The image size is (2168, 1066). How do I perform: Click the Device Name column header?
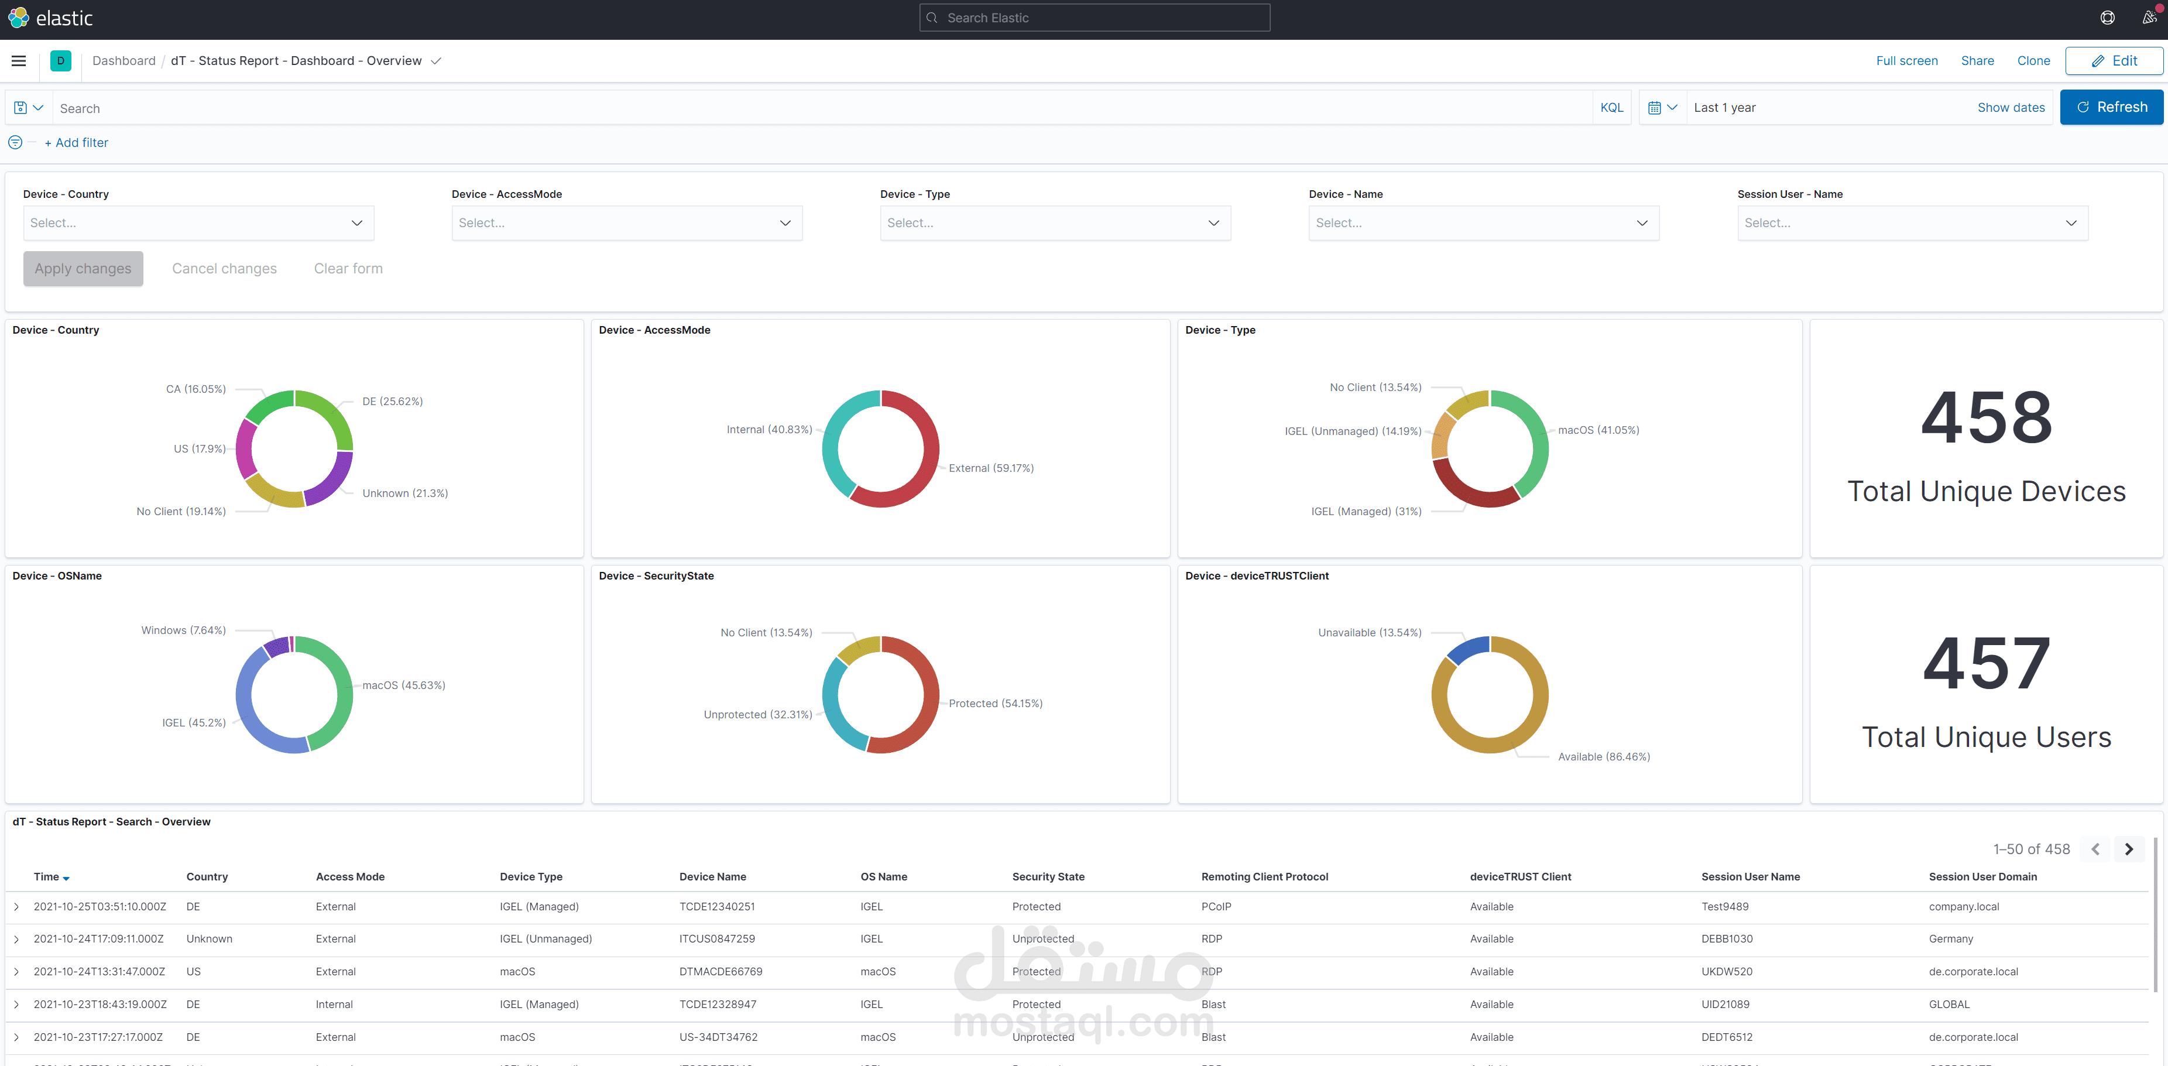[712, 876]
